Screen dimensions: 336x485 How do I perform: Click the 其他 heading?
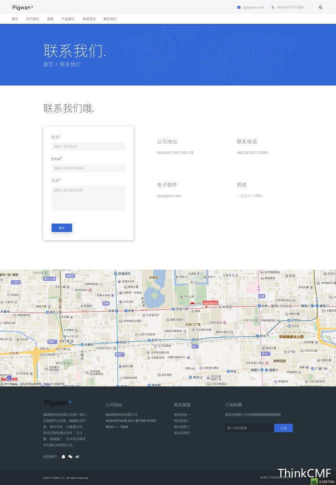tap(241, 185)
